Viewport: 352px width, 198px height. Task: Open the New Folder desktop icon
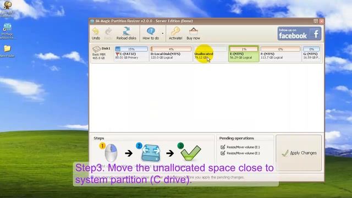click(x=7, y=49)
